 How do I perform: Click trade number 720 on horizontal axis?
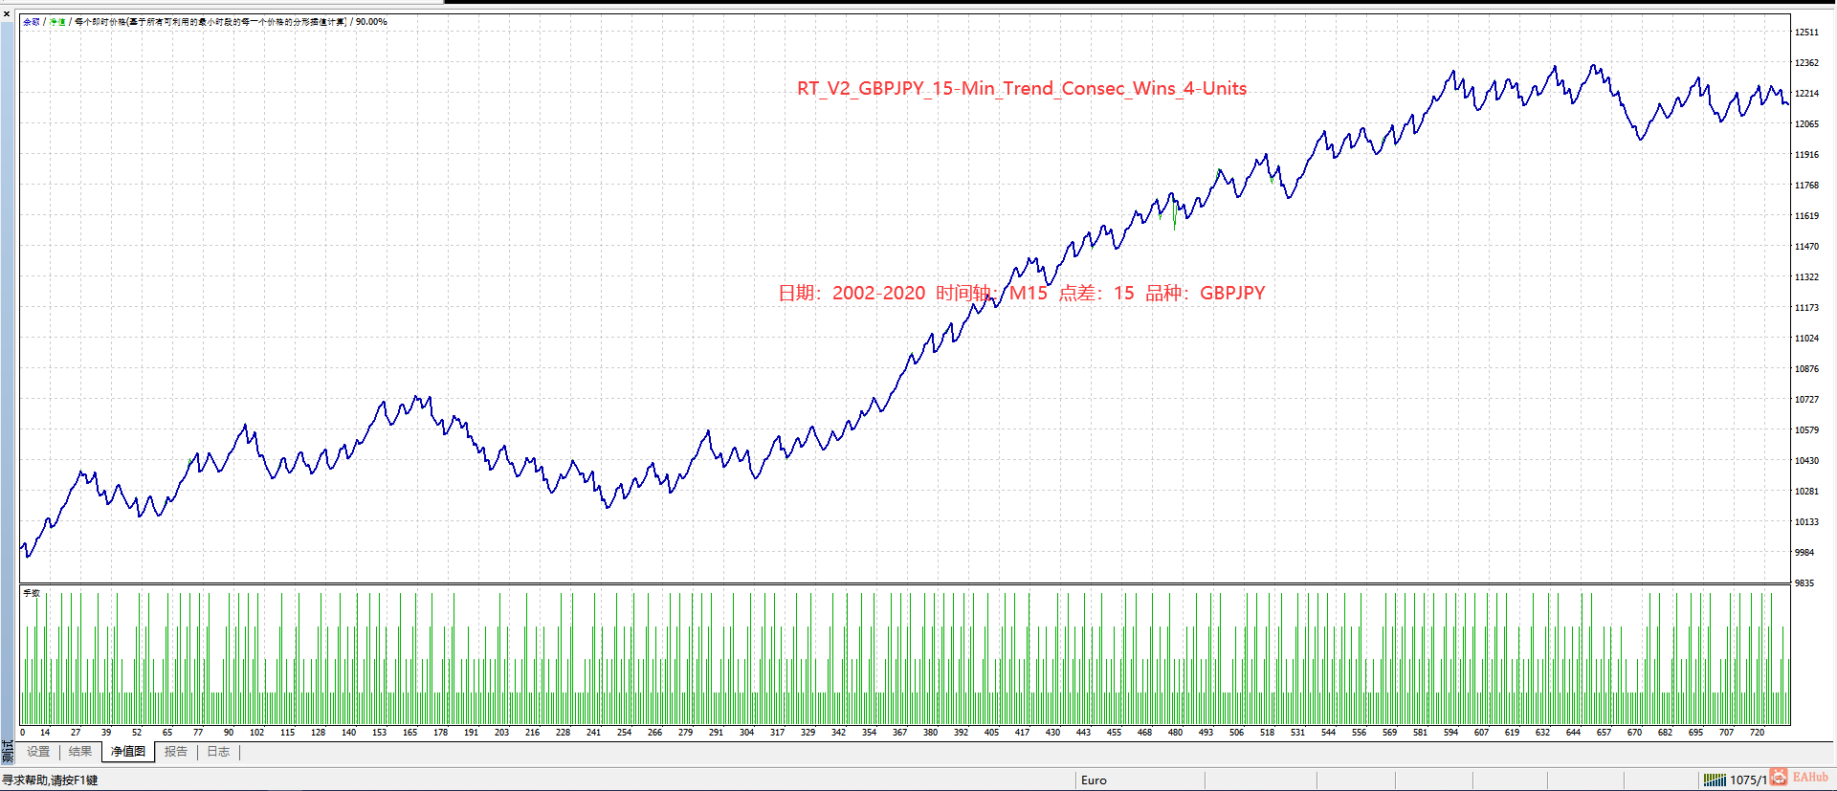[1757, 733]
